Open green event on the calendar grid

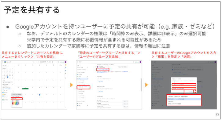coord(25,89)
